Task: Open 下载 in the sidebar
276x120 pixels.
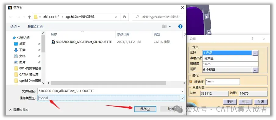Action: pyautogui.click(x=22, y=50)
